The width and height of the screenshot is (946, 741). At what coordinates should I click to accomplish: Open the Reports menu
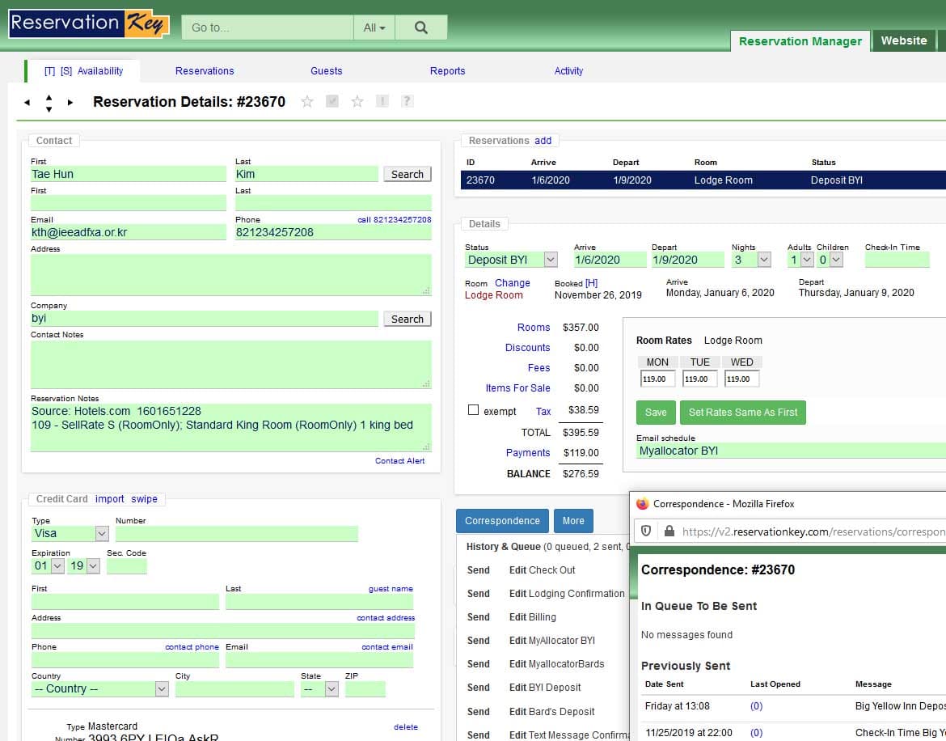click(x=447, y=71)
